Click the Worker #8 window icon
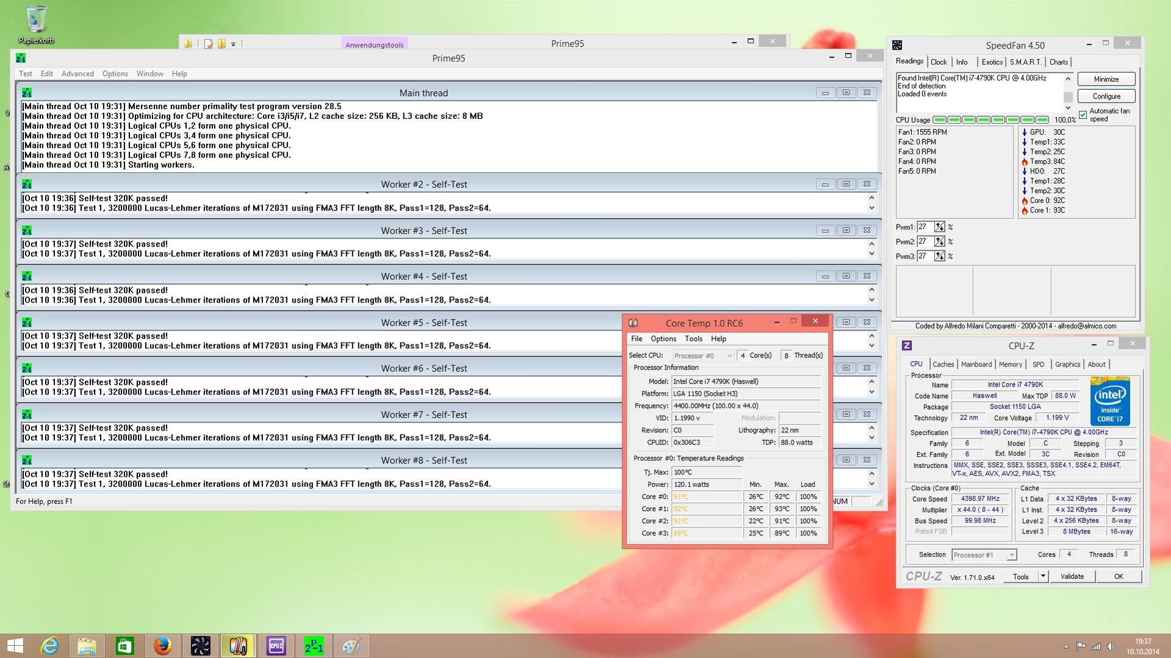Viewport: 1171px width, 658px height. [x=27, y=460]
